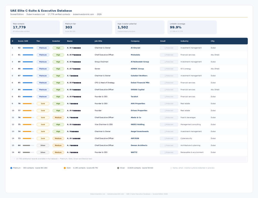Click the City column header
Image resolution: width=258 pixels, height=198 pixels.
click(213, 41)
